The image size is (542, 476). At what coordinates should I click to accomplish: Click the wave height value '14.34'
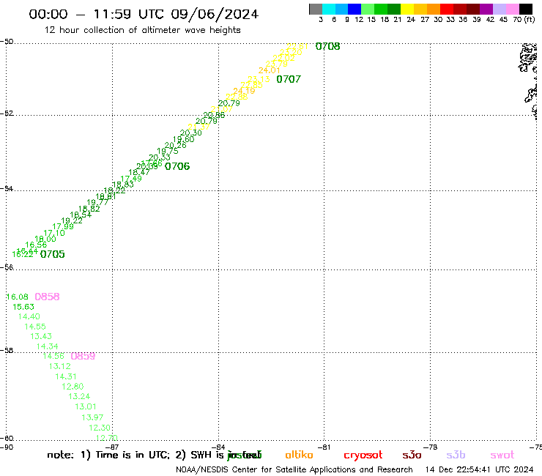[48, 346]
